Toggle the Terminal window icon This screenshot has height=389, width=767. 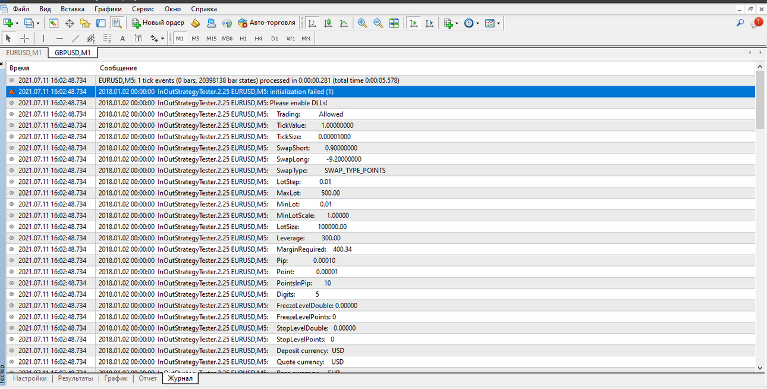[x=100, y=23]
